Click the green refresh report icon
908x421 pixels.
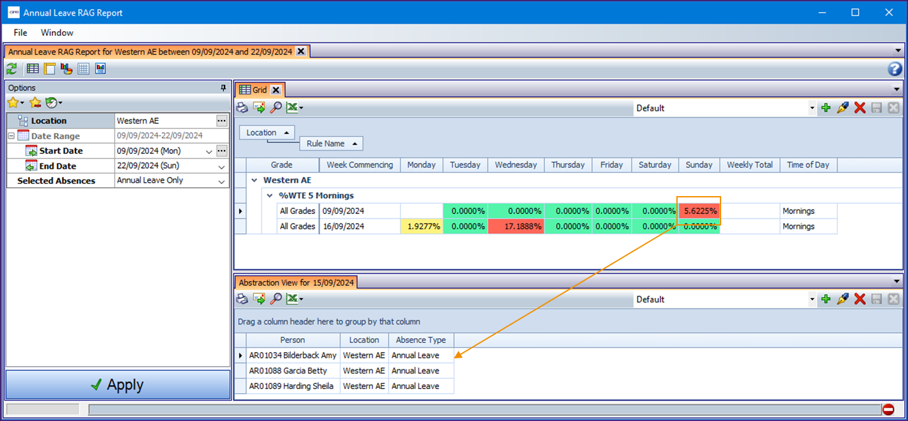coord(12,69)
